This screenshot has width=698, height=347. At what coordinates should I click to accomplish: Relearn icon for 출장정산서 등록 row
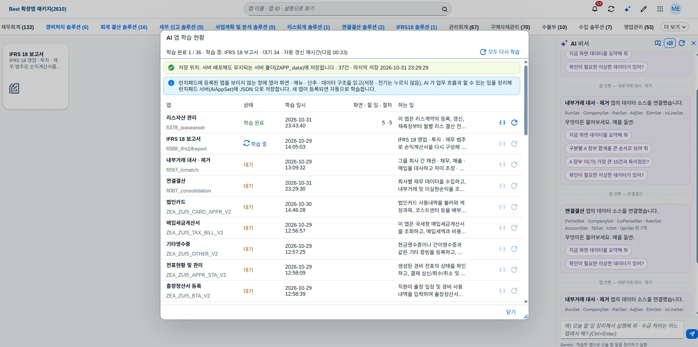[x=514, y=291]
